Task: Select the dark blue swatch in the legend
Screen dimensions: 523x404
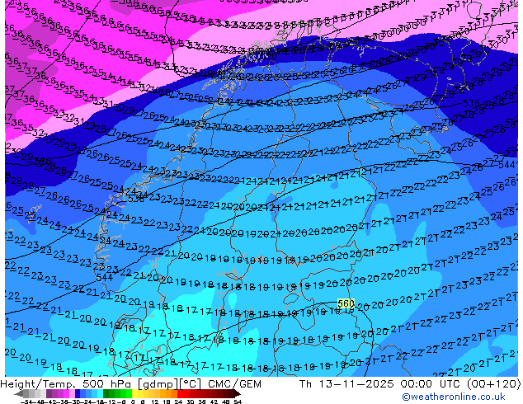Action: point(78,393)
